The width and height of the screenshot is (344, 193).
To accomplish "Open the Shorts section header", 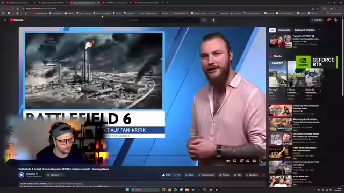I will 276,56.
